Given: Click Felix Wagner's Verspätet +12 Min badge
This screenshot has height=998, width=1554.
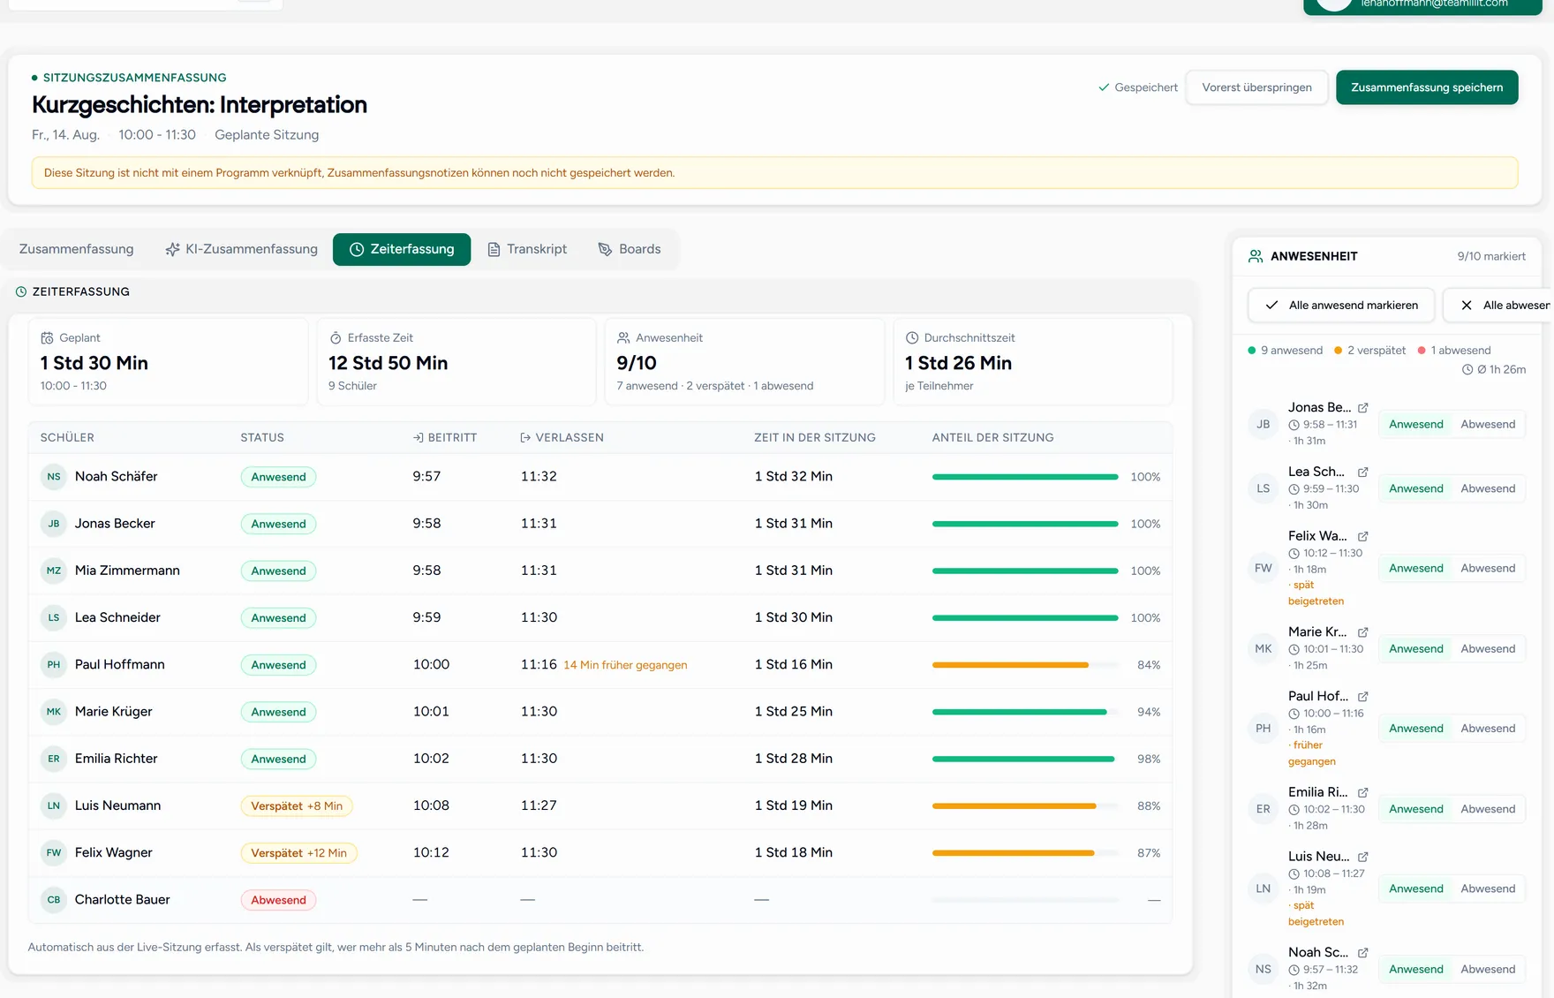Looking at the screenshot, I should tap(298, 853).
